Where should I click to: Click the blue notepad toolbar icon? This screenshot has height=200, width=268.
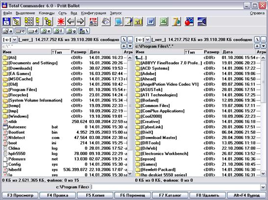tap(119, 21)
